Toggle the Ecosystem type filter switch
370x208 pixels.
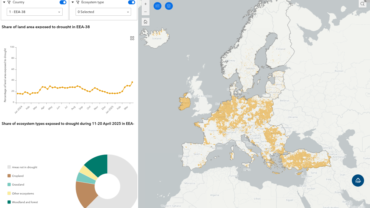131,2
